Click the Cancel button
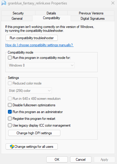The height and width of the screenshot is (164, 117). coord(81,159)
